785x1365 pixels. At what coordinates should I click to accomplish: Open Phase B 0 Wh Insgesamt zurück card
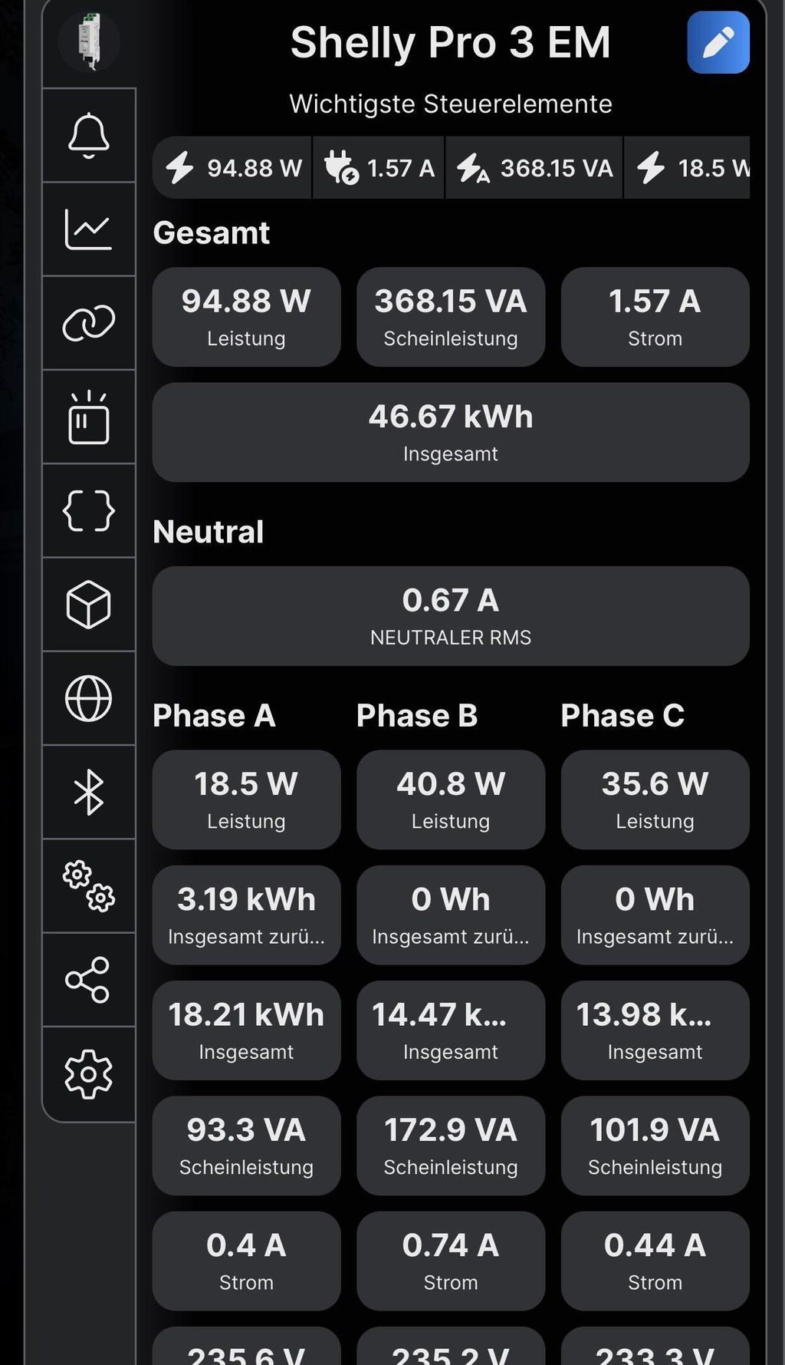click(451, 915)
